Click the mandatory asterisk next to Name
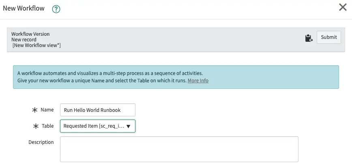352x165 pixels. point(34,110)
